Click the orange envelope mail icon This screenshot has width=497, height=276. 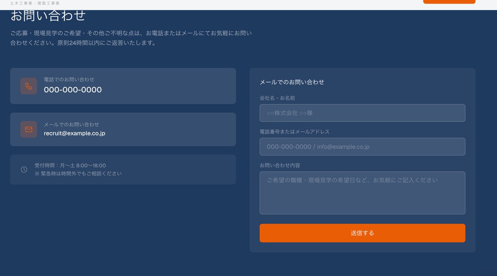(x=29, y=129)
